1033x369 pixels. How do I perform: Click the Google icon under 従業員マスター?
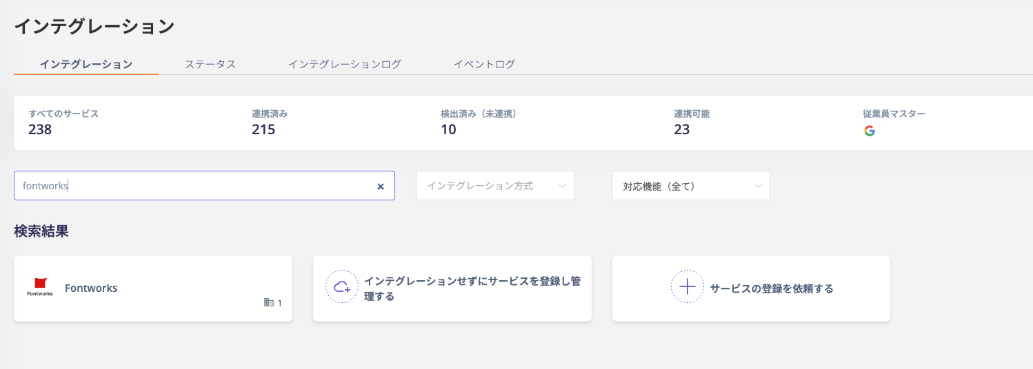click(870, 131)
